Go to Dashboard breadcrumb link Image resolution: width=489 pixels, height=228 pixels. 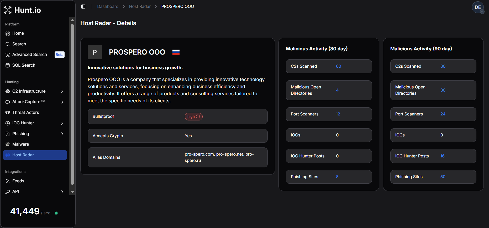(108, 7)
